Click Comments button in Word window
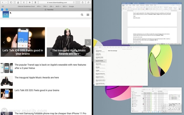The height and width of the screenshot is (115, 184). click(178, 5)
